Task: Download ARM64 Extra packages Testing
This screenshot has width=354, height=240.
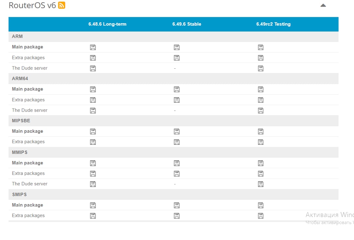Action: (261, 100)
